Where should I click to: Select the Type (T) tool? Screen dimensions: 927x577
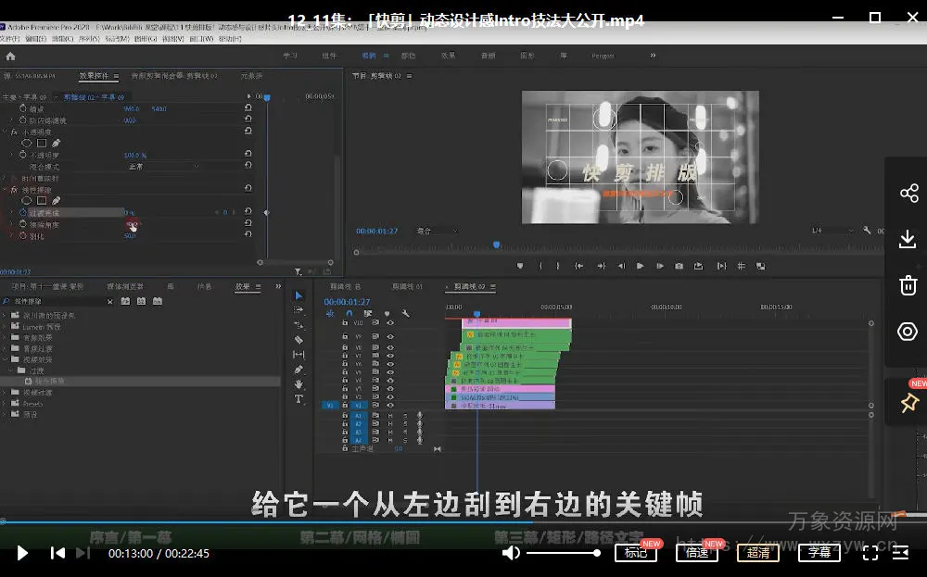coord(298,399)
